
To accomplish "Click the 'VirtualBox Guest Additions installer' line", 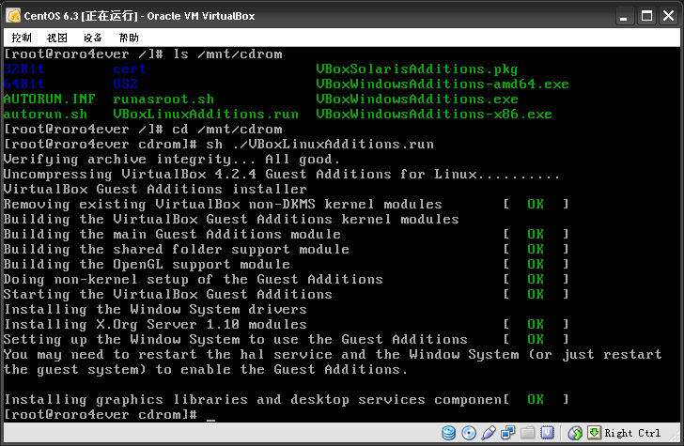I will pyautogui.click(x=155, y=190).
